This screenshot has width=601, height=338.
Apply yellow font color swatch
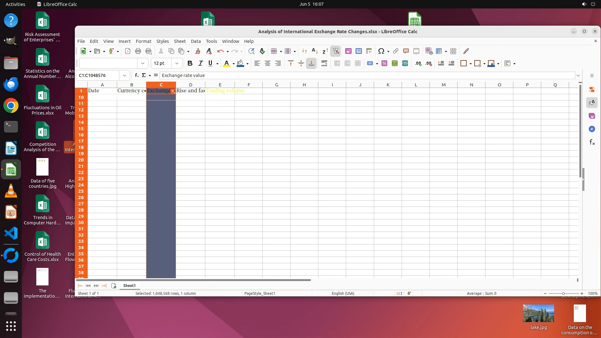(x=226, y=64)
